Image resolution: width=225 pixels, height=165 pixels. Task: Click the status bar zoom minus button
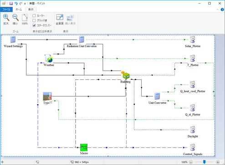191,162
